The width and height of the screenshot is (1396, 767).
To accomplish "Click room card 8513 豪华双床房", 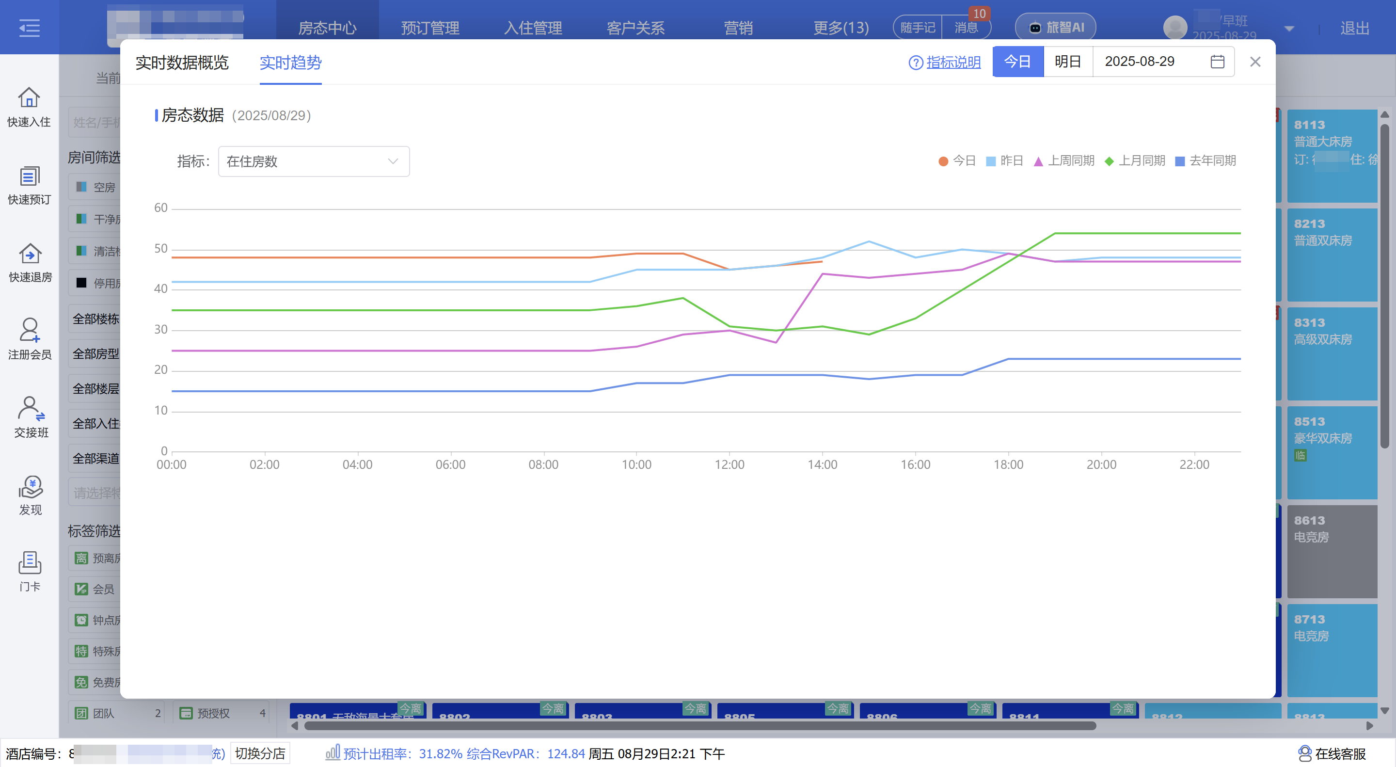I will [1332, 453].
